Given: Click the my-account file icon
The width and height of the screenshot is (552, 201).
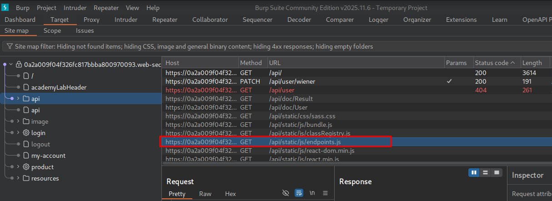Looking at the screenshot, I should 26,156.
